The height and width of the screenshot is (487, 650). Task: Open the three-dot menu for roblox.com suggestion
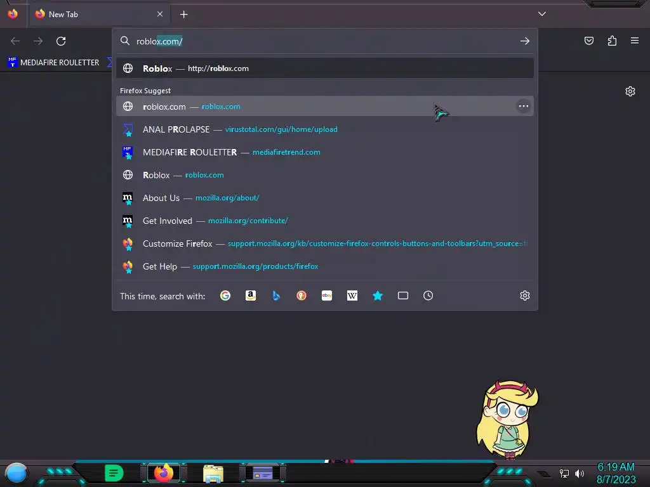tap(524, 107)
